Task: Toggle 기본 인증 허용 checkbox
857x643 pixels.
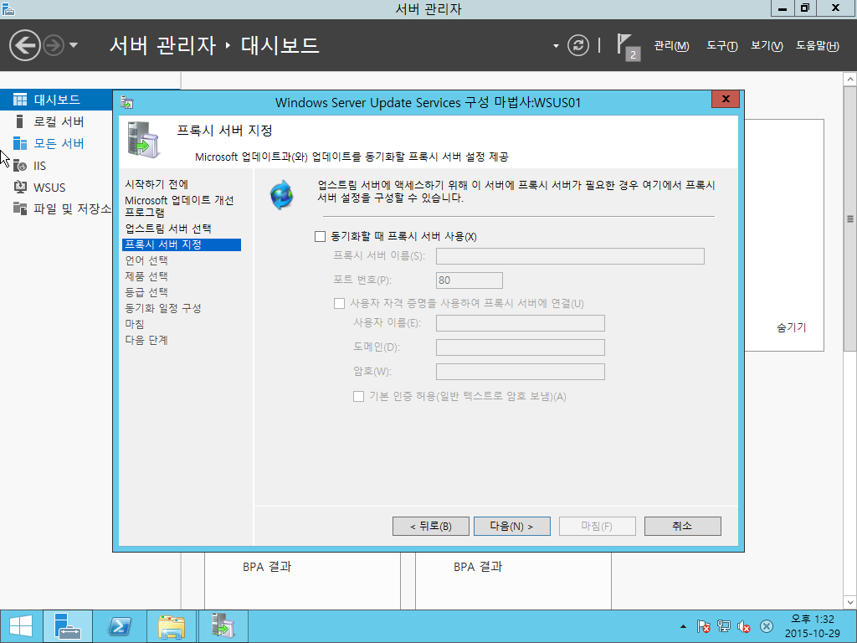Action: [x=358, y=396]
